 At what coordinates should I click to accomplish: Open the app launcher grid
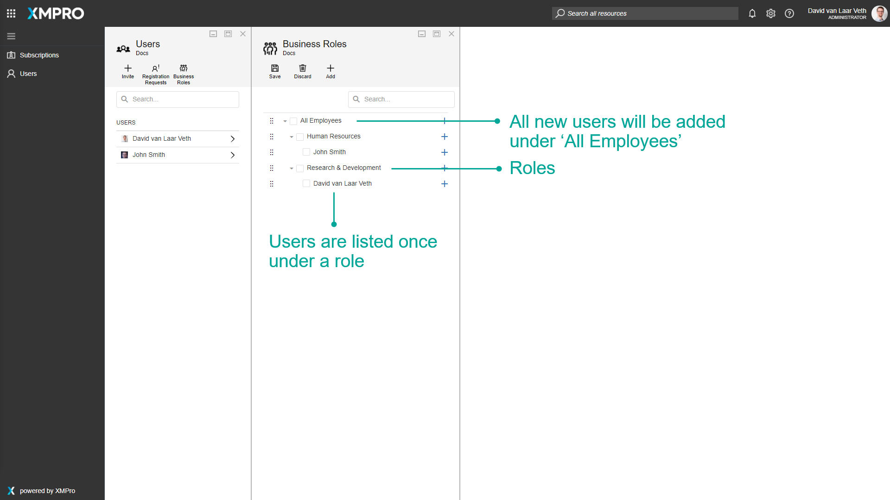[11, 13]
